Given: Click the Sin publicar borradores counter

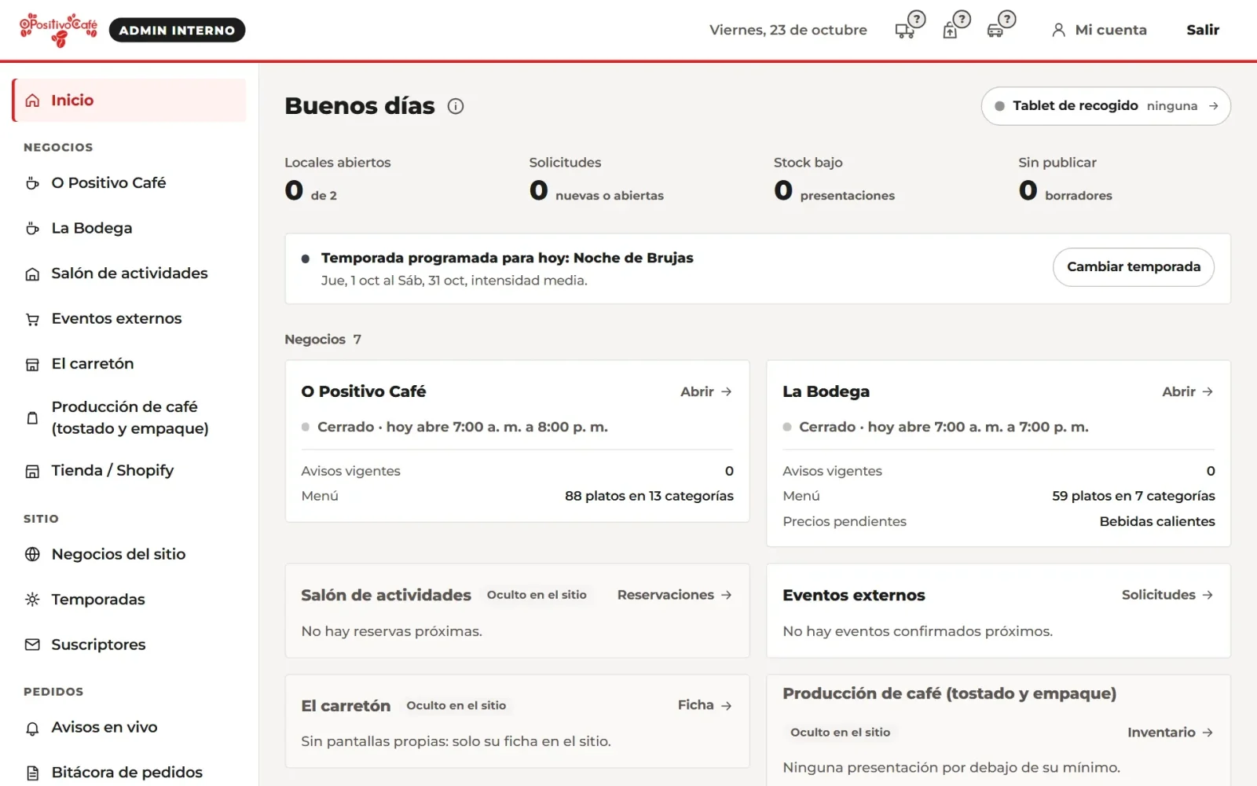Looking at the screenshot, I should [x=1065, y=179].
